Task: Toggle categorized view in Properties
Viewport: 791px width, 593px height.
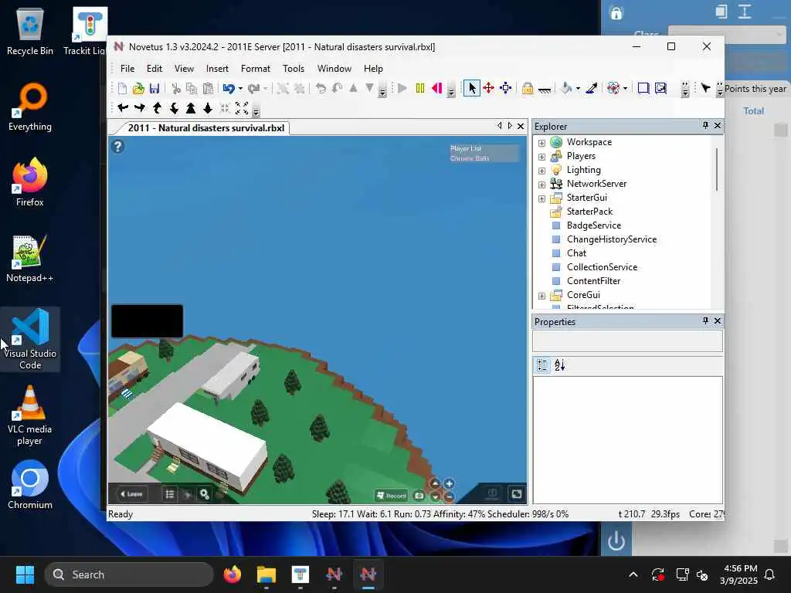Action: [542, 365]
